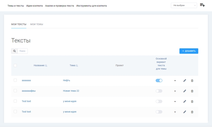Expand the Новая тема 22 row chevron

[175, 91]
